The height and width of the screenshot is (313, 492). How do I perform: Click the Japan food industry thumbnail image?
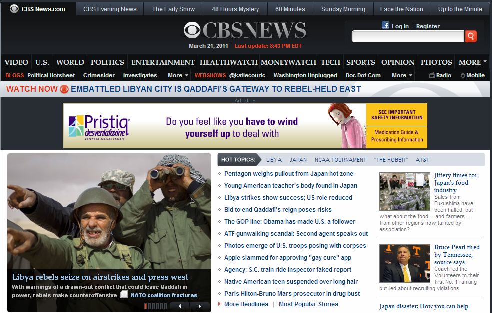405,191
